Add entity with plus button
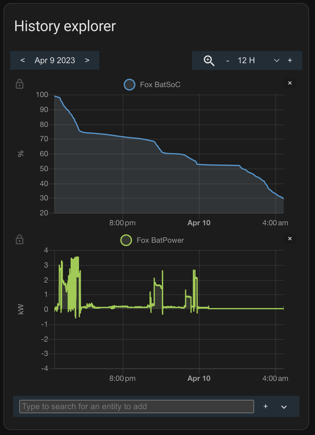 (266, 406)
